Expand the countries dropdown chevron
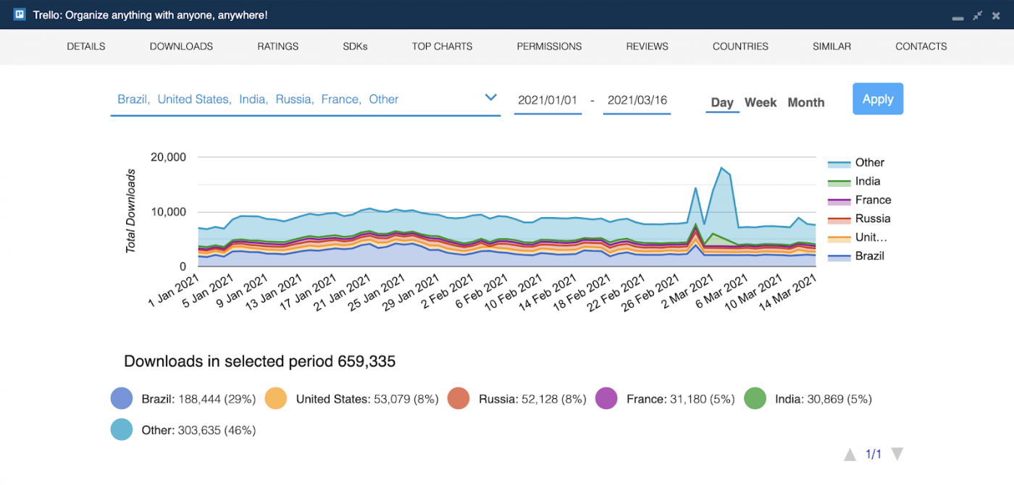 [490, 98]
